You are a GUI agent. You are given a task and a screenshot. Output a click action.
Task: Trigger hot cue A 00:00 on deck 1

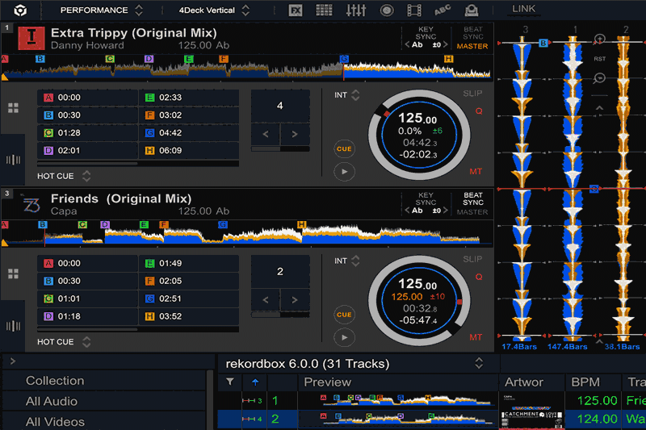click(x=87, y=98)
